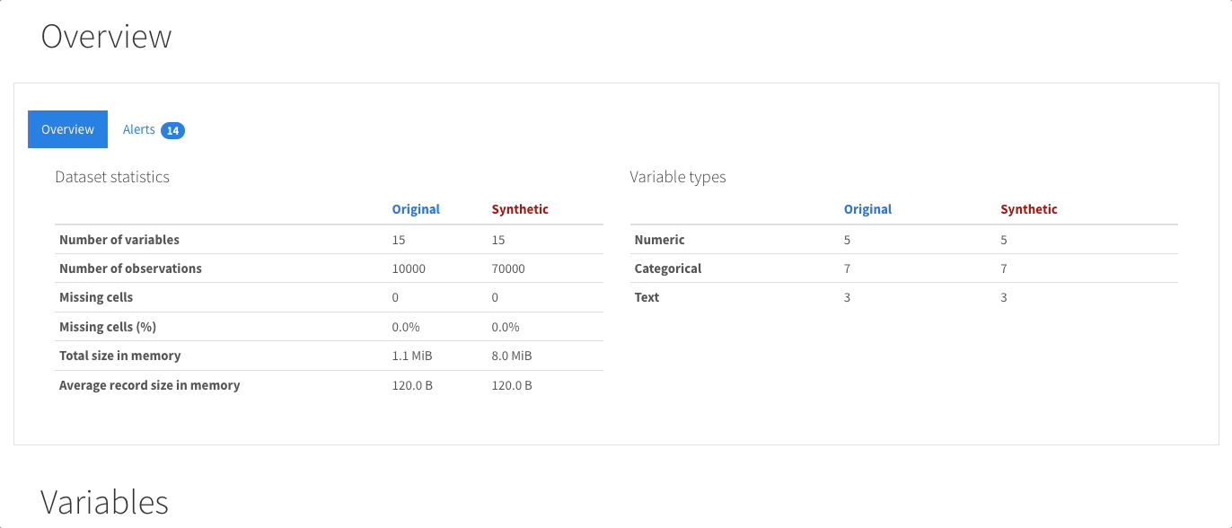Switch to the Alerts tab
Image resolution: width=1232 pixels, height=528 pixels.
[139, 129]
